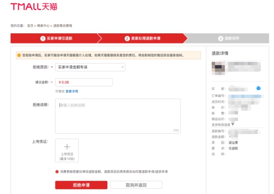Click the blue chat icon beside the buyer name

point(259,88)
